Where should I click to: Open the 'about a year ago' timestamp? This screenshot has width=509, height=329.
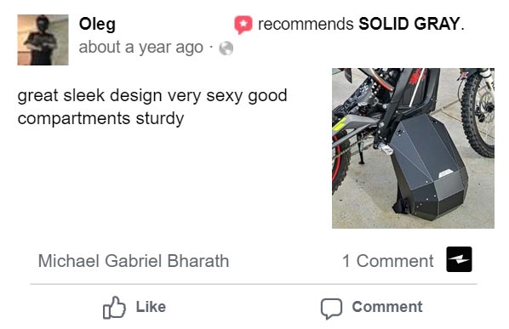click(141, 48)
